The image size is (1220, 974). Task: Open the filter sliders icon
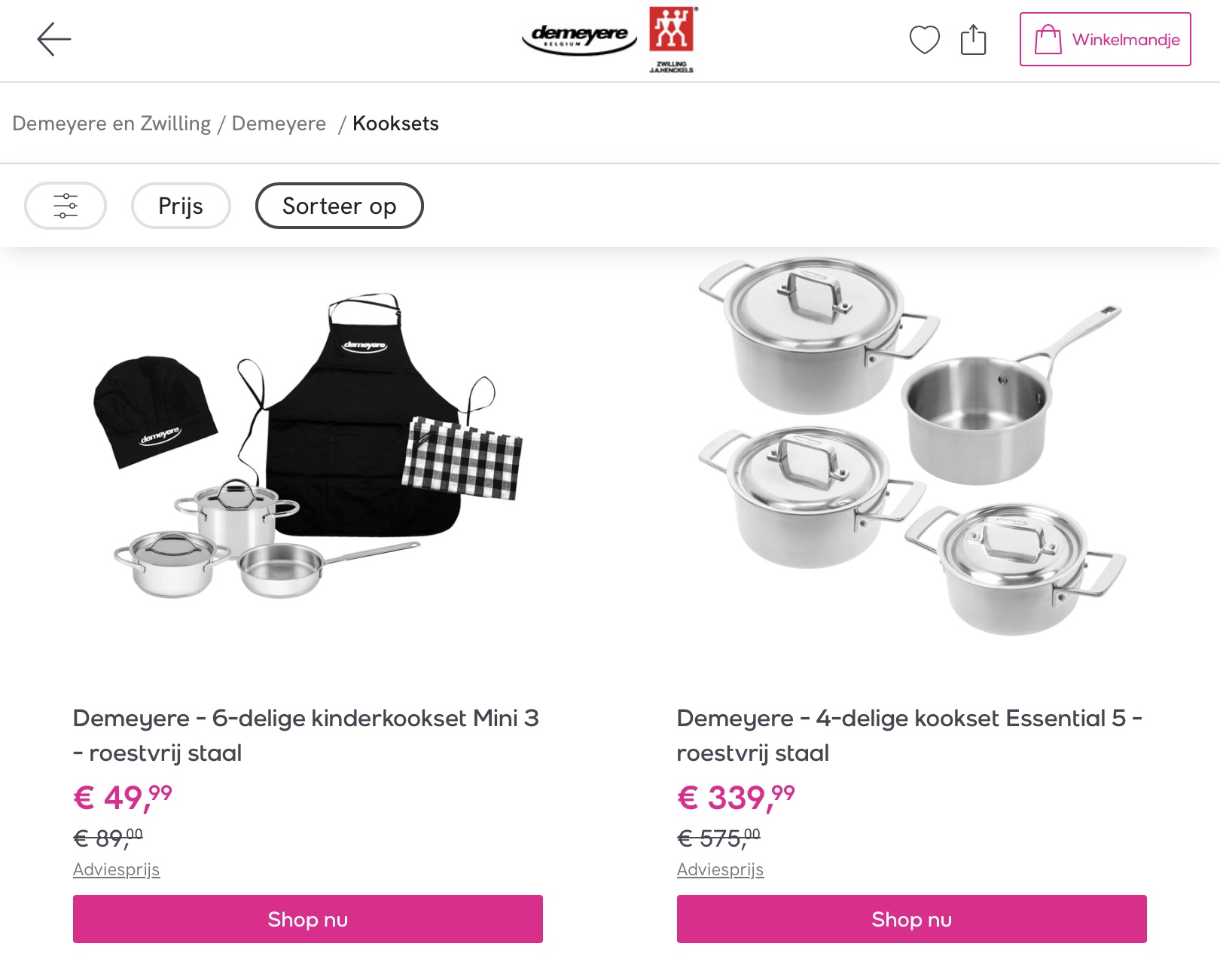(66, 206)
